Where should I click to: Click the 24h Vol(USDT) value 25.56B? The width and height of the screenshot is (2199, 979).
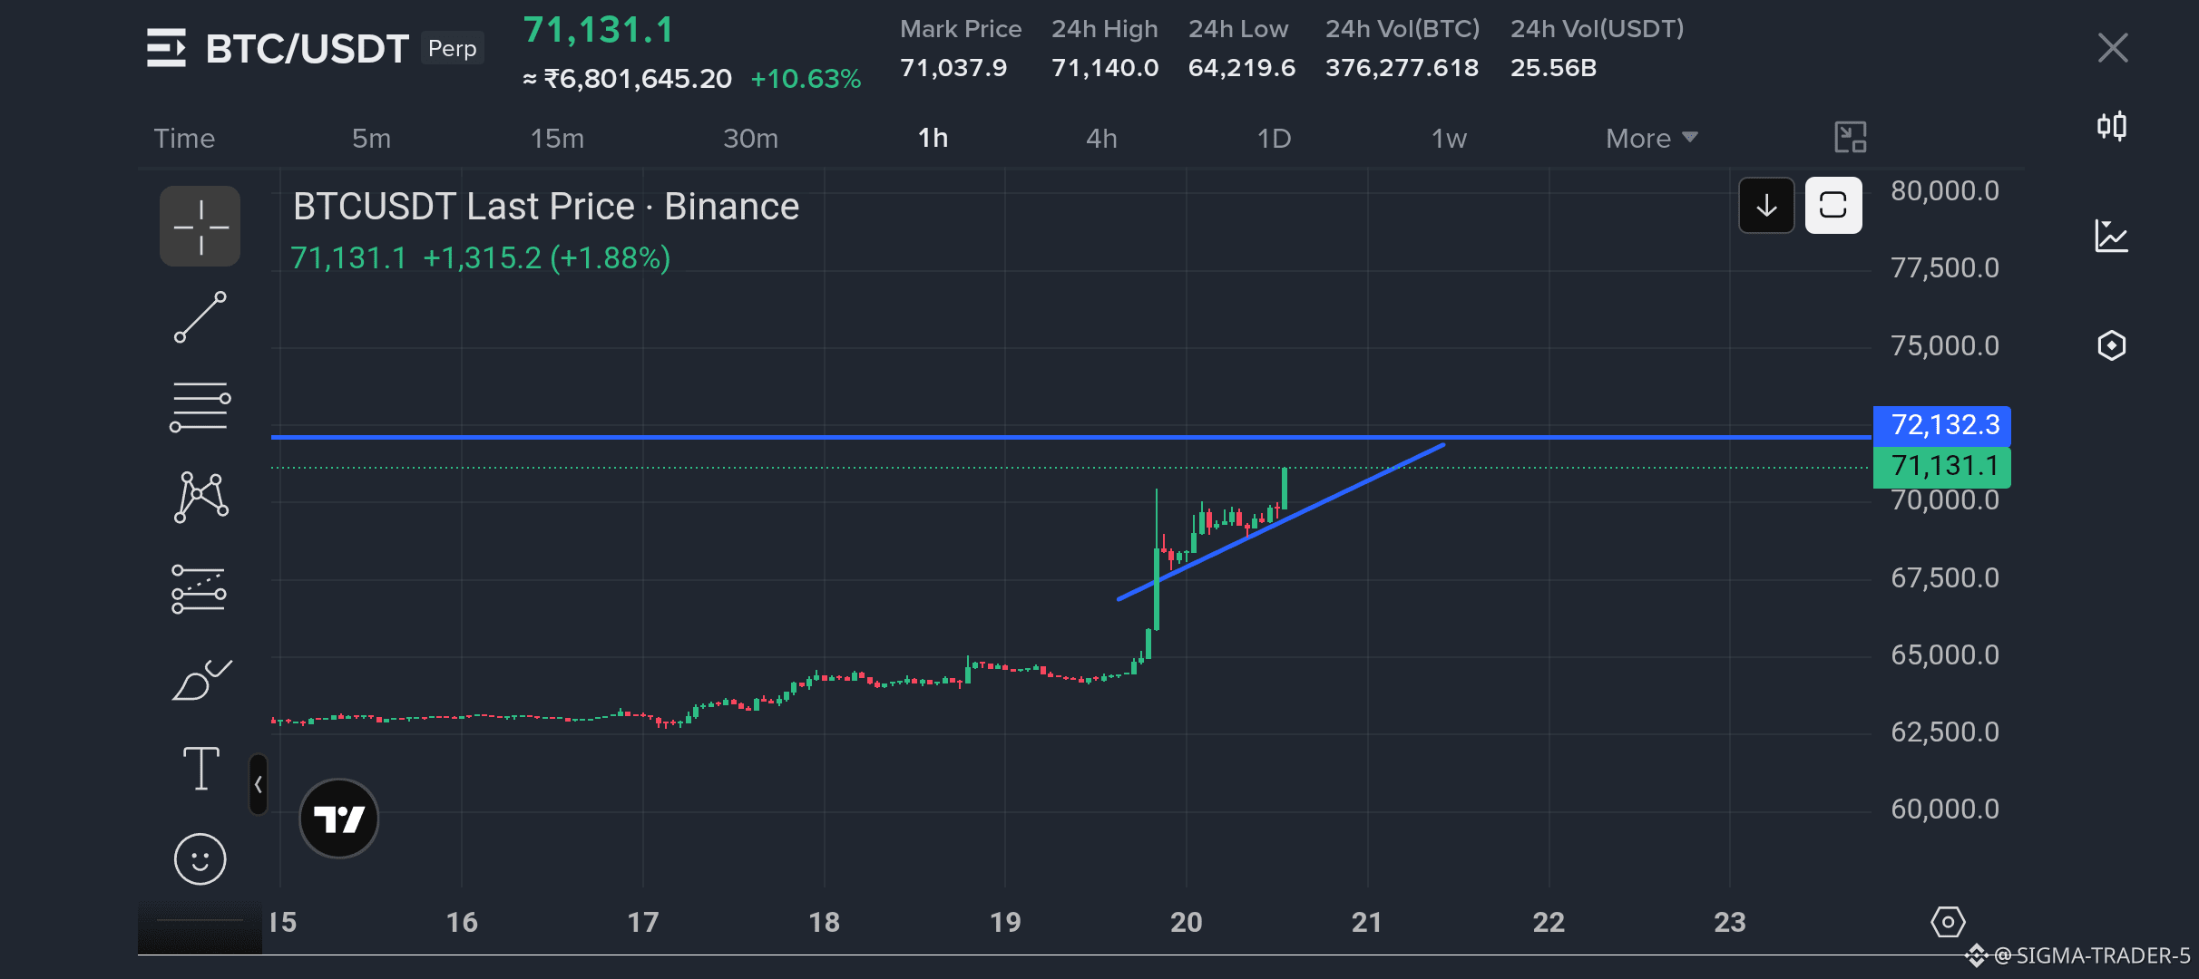click(1553, 68)
